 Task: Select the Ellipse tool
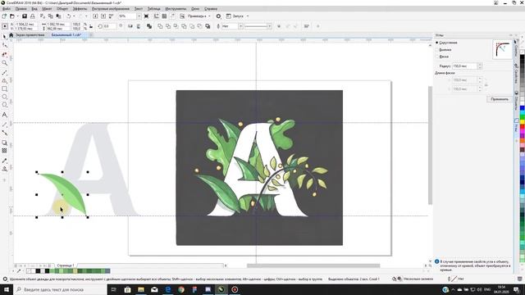[4, 97]
